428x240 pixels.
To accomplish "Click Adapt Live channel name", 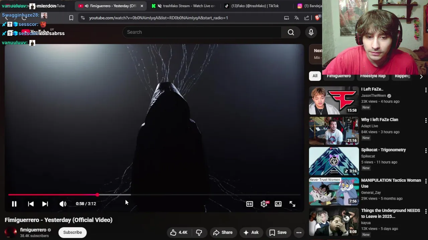I will coord(369,126).
